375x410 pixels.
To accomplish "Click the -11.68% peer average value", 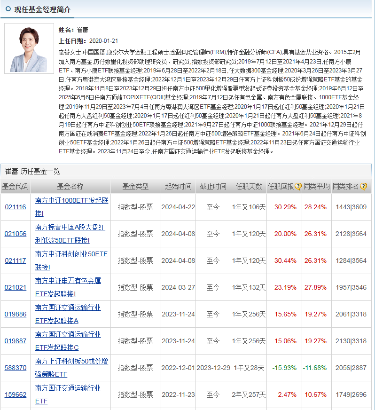I will coord(315,368).
